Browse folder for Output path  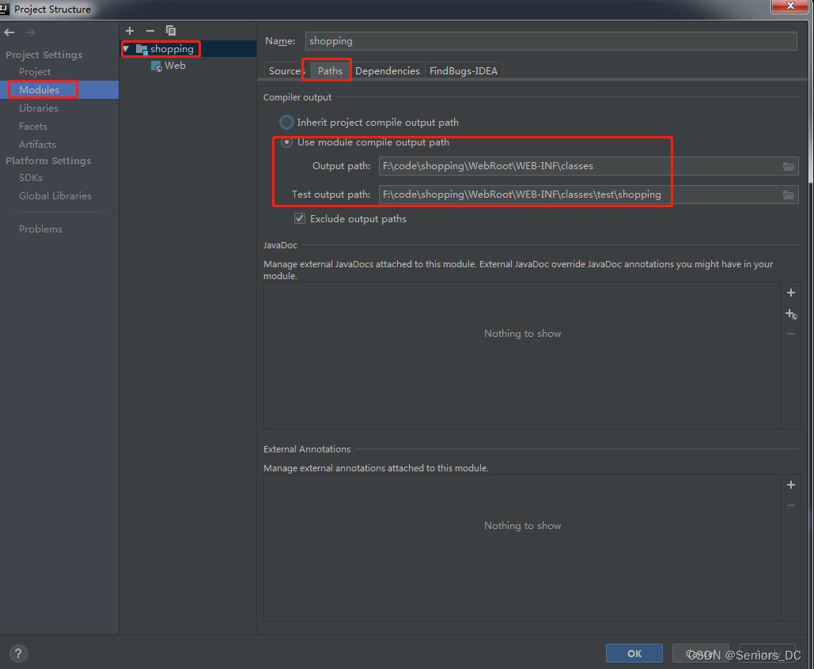(x=789, y=166)
